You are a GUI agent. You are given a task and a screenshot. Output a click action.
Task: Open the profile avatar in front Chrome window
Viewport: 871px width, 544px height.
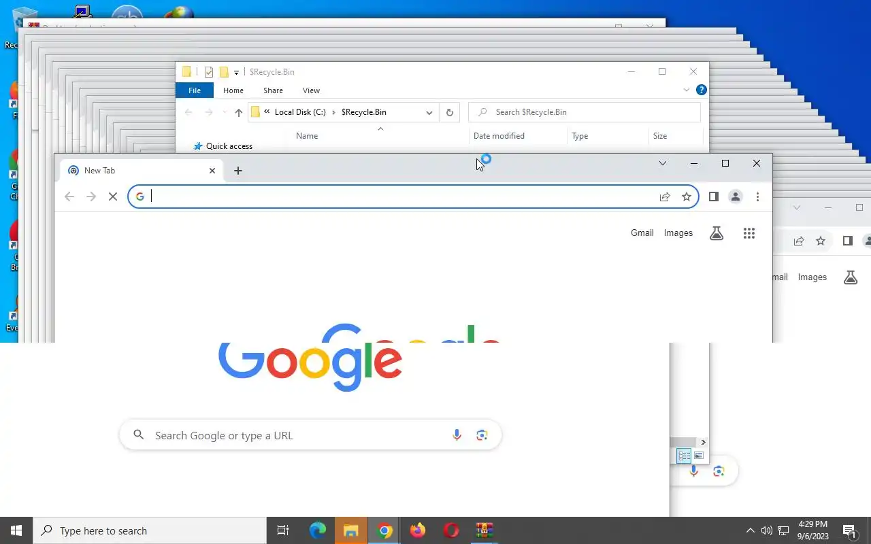[736, 197]
